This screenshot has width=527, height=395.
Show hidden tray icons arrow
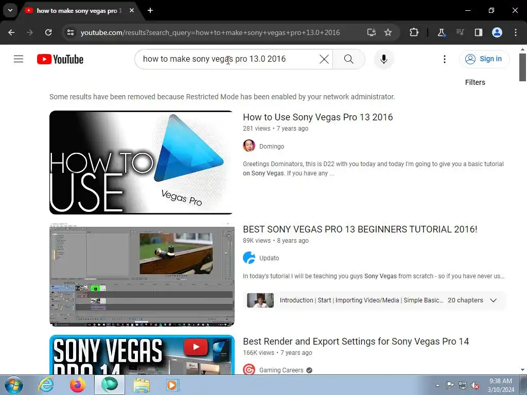(437, 385)
